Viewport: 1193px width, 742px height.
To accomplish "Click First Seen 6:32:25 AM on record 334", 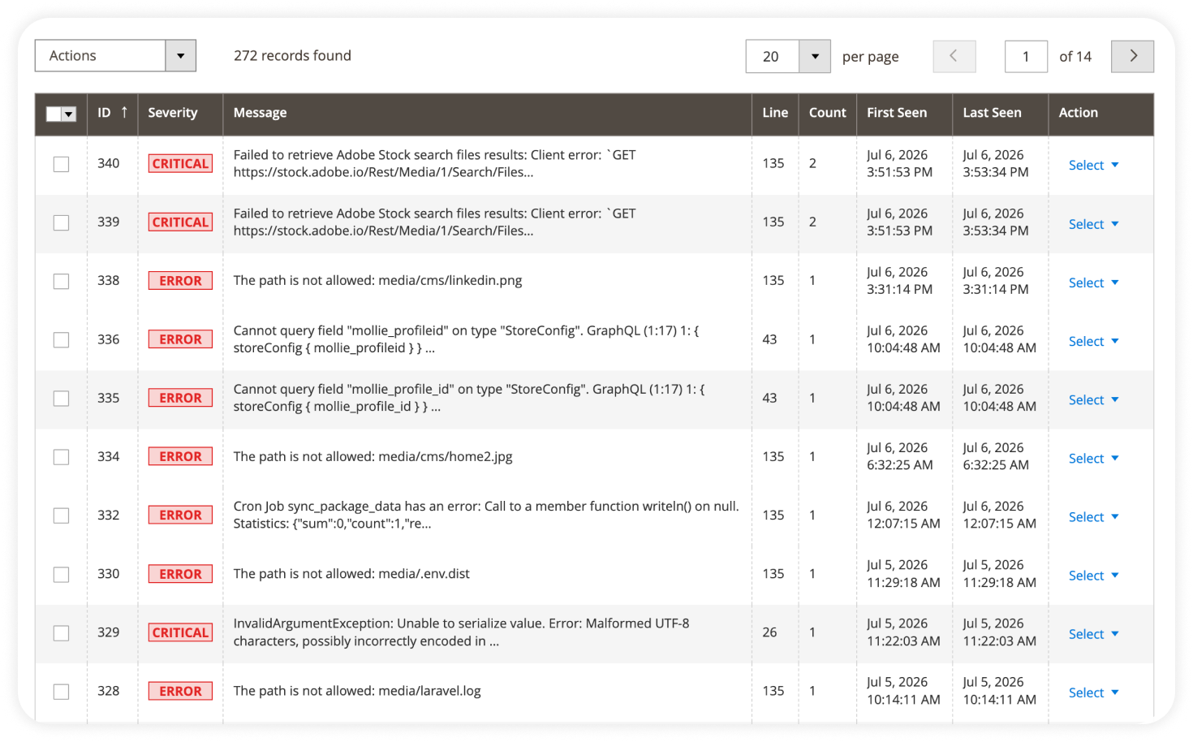I will point(899,465).
